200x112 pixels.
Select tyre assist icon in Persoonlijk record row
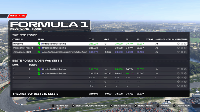pyautogui.click(x=178, y=48)
